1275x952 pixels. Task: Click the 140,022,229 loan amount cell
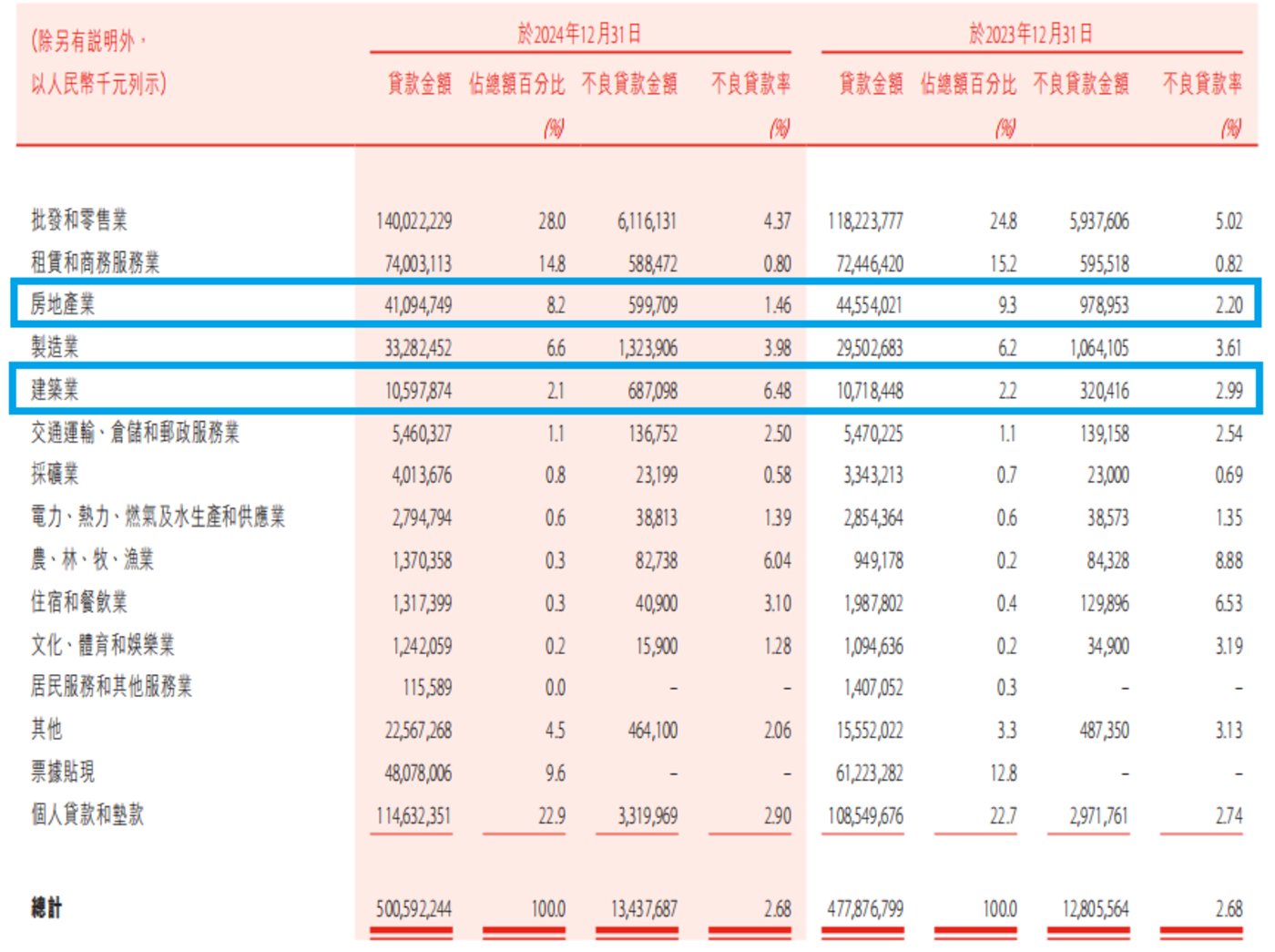413,221
